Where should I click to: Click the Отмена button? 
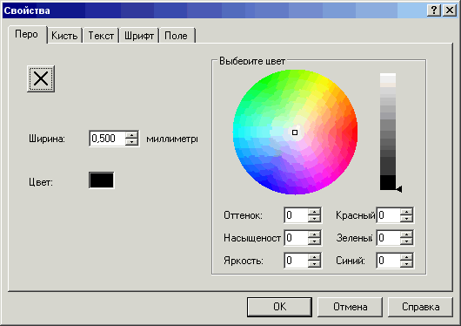point(350,307)
